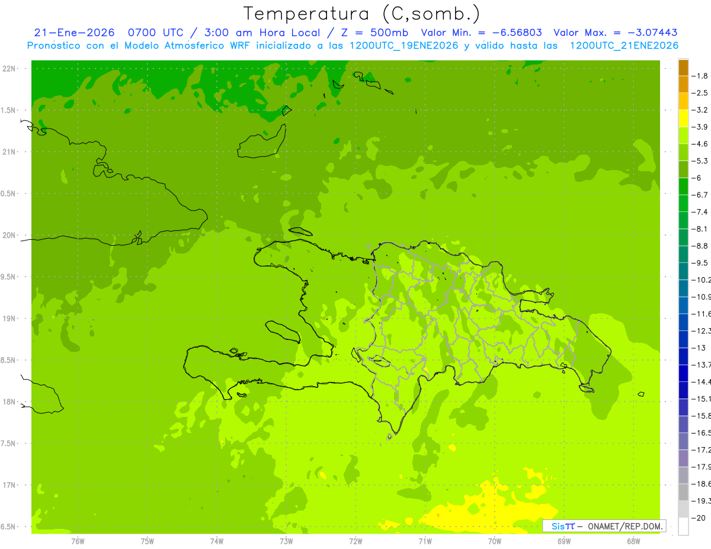Image resolution: width=711 pixels, height=549 pixels.
Task: Pick the orange swatch between -1.8 and -2.5
Action: [683, 84]
